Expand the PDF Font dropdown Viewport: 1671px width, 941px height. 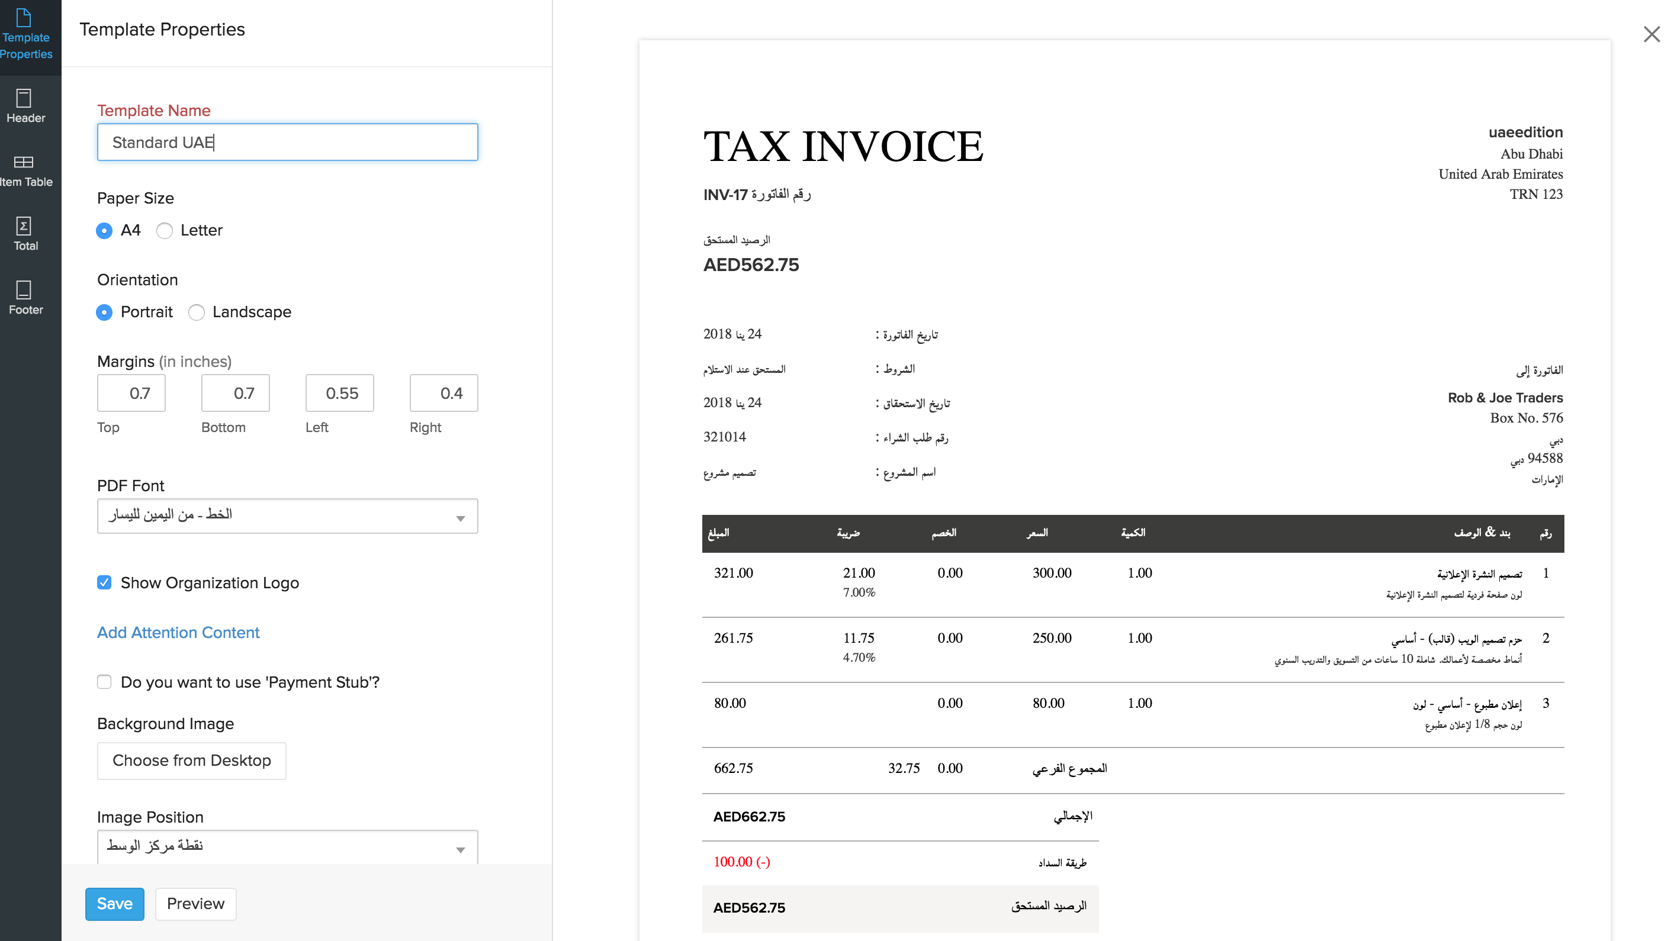(287, 516)
